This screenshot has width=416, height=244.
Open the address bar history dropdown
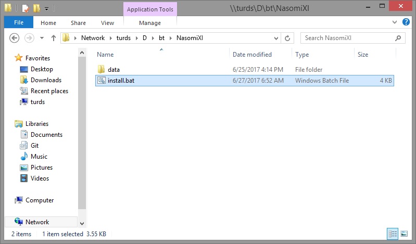[x=275, y=38]
